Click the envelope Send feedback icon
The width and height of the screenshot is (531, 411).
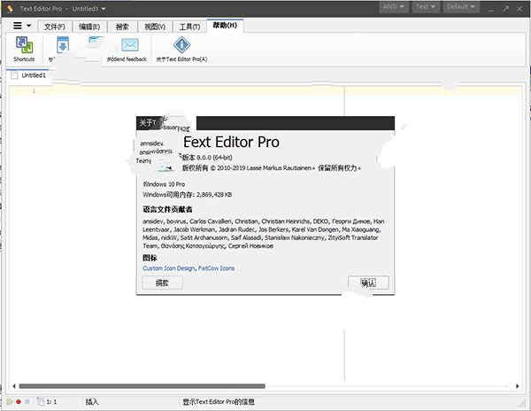pyautogui.click(x=130, y=44)
